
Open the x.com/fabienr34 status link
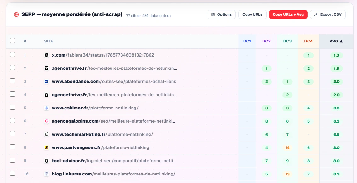click(103, 55)
